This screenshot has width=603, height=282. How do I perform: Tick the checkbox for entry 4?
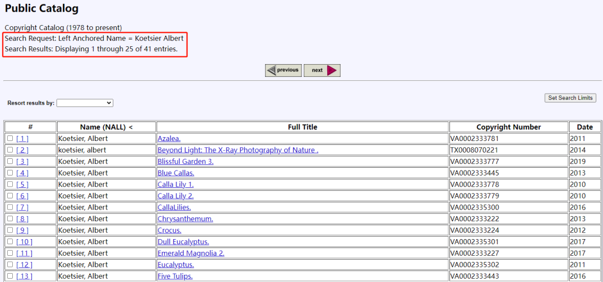tap(10, 173)
